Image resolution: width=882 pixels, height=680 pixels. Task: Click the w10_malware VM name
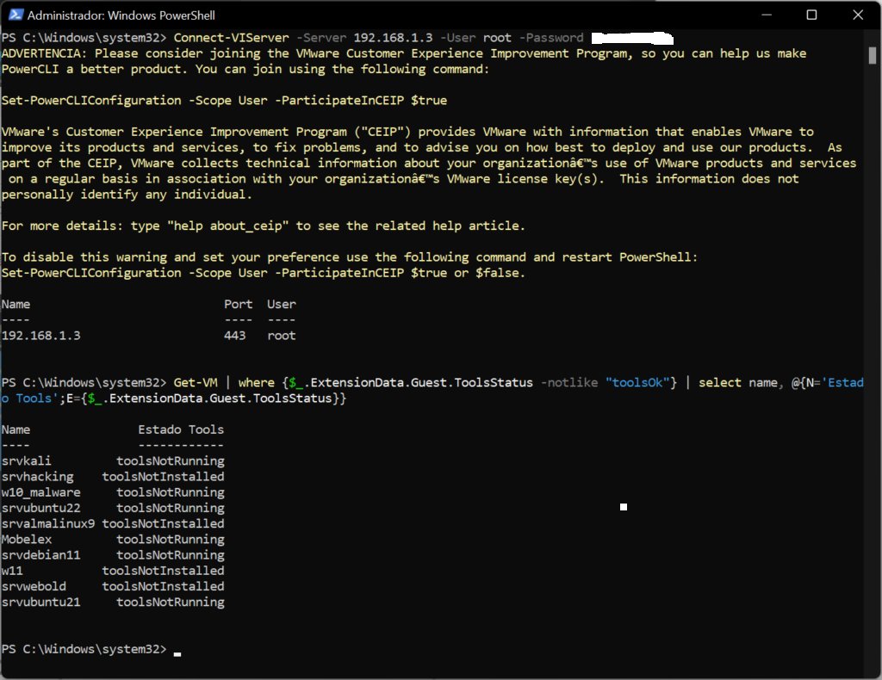40,492
